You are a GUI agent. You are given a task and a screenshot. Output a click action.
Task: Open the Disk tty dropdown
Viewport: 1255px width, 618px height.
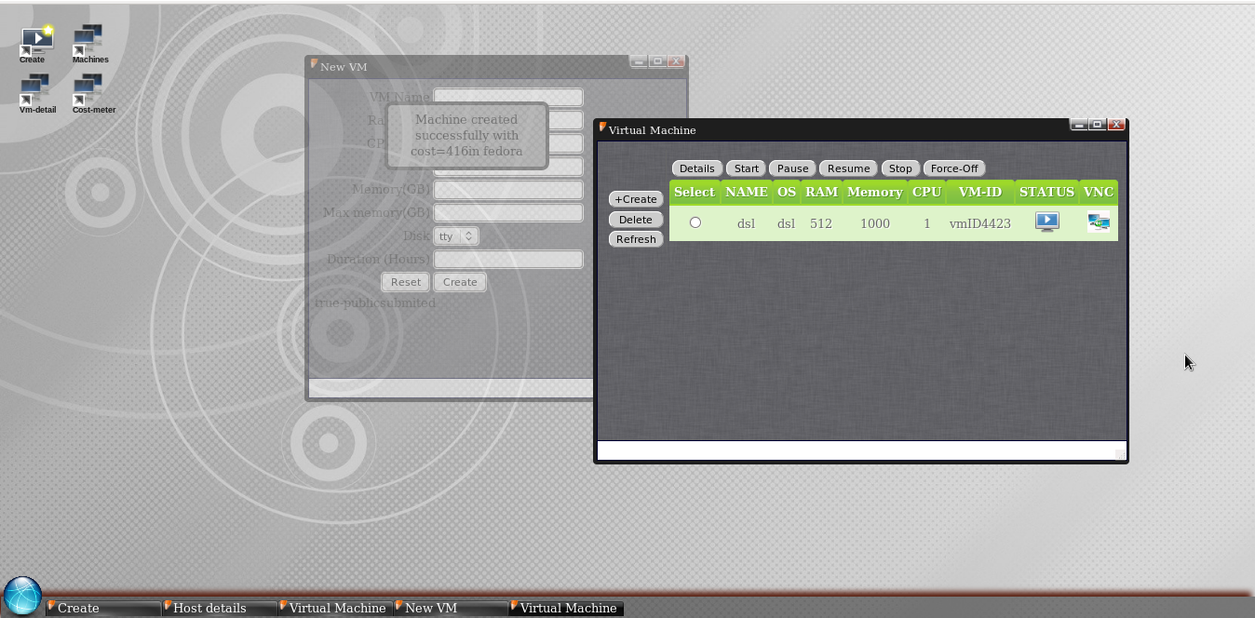455,235
